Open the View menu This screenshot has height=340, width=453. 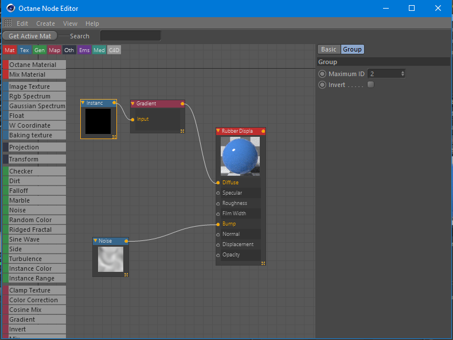[x=70, y=23]
